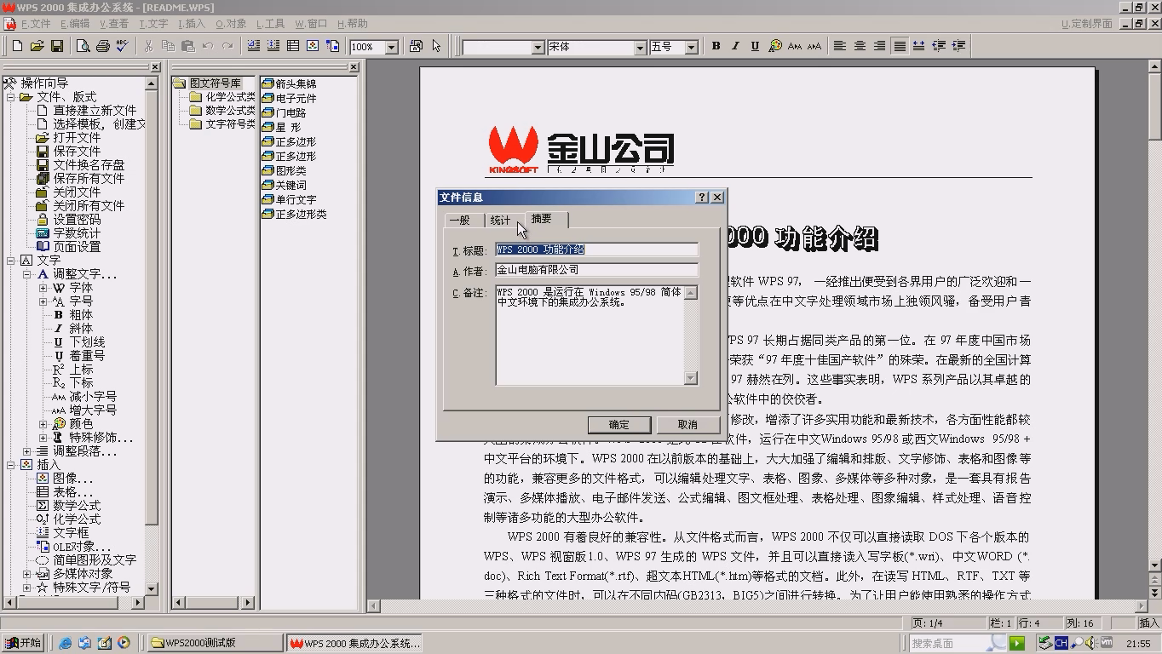Click the increase font size icon in toolbar

[814, 46]
